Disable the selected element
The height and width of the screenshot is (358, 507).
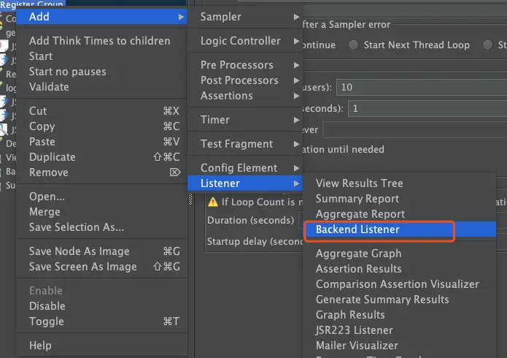(x=47, y=306)
